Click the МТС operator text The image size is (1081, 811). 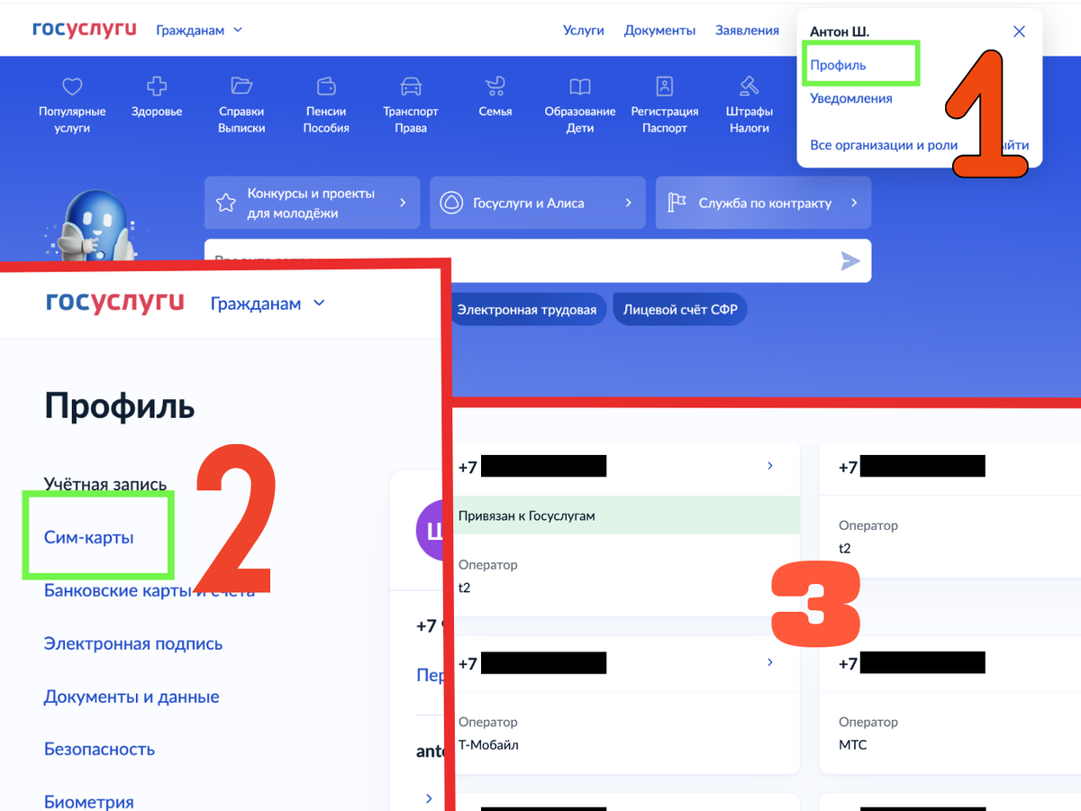point(852,745)
